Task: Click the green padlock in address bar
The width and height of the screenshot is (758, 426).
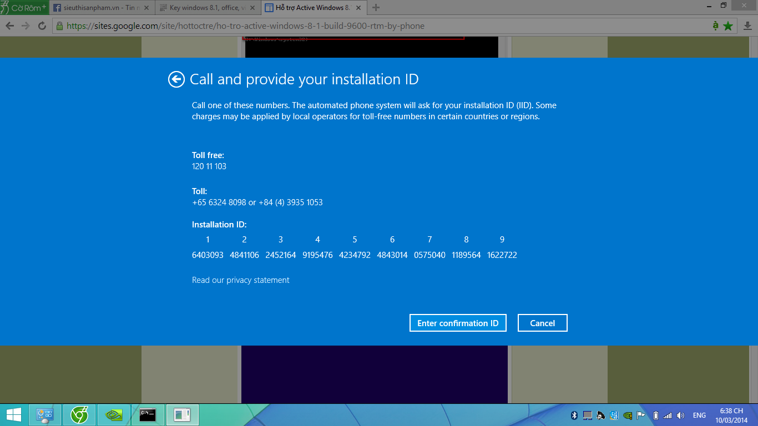Action: pyautogui.click(x=59, y=26)
